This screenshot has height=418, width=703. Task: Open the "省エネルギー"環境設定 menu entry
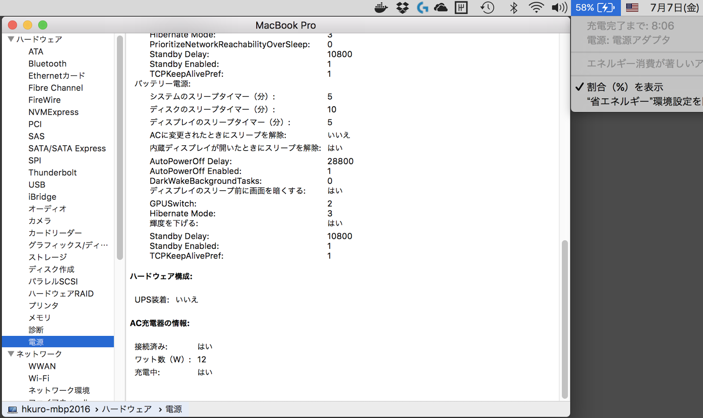(x=644, y=101)
